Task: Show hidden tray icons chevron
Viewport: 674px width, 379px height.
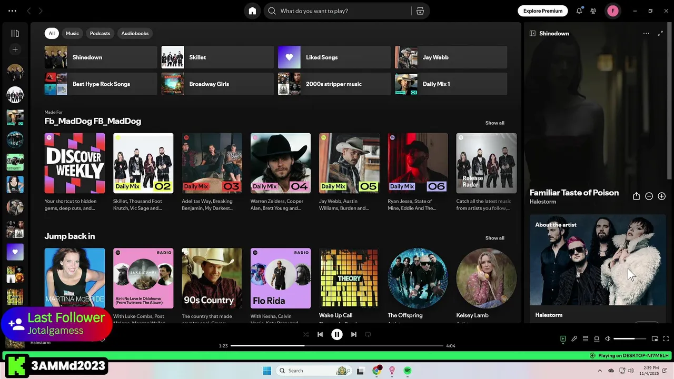Action: (x=600, y=371)
